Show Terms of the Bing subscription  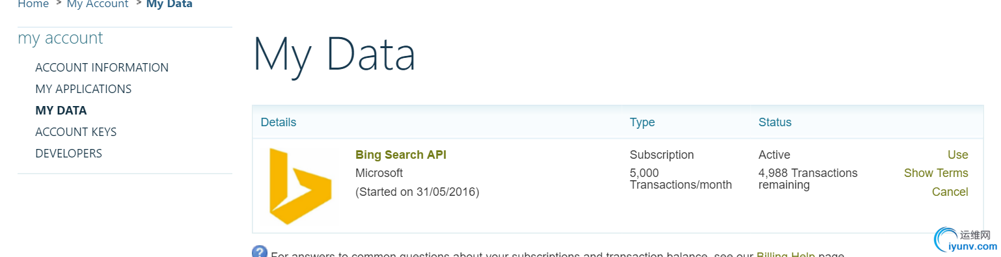[936, 173]
